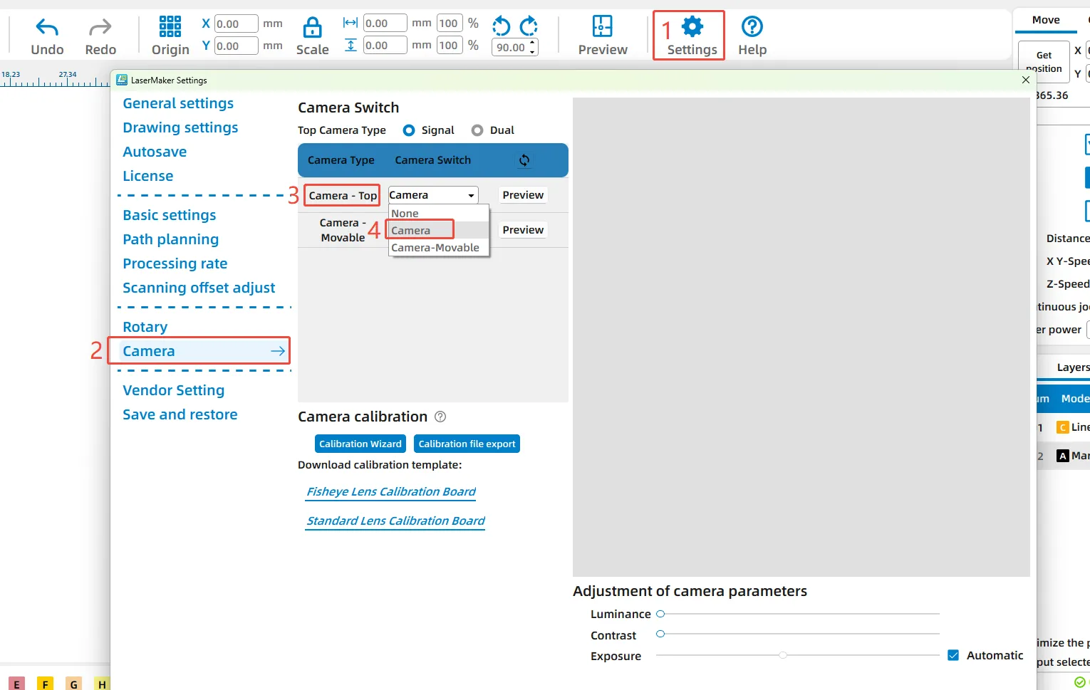This screenshot has width=1090, height=690.
Task: Select the Dual camera radio button
Action: tap(477, 130)
